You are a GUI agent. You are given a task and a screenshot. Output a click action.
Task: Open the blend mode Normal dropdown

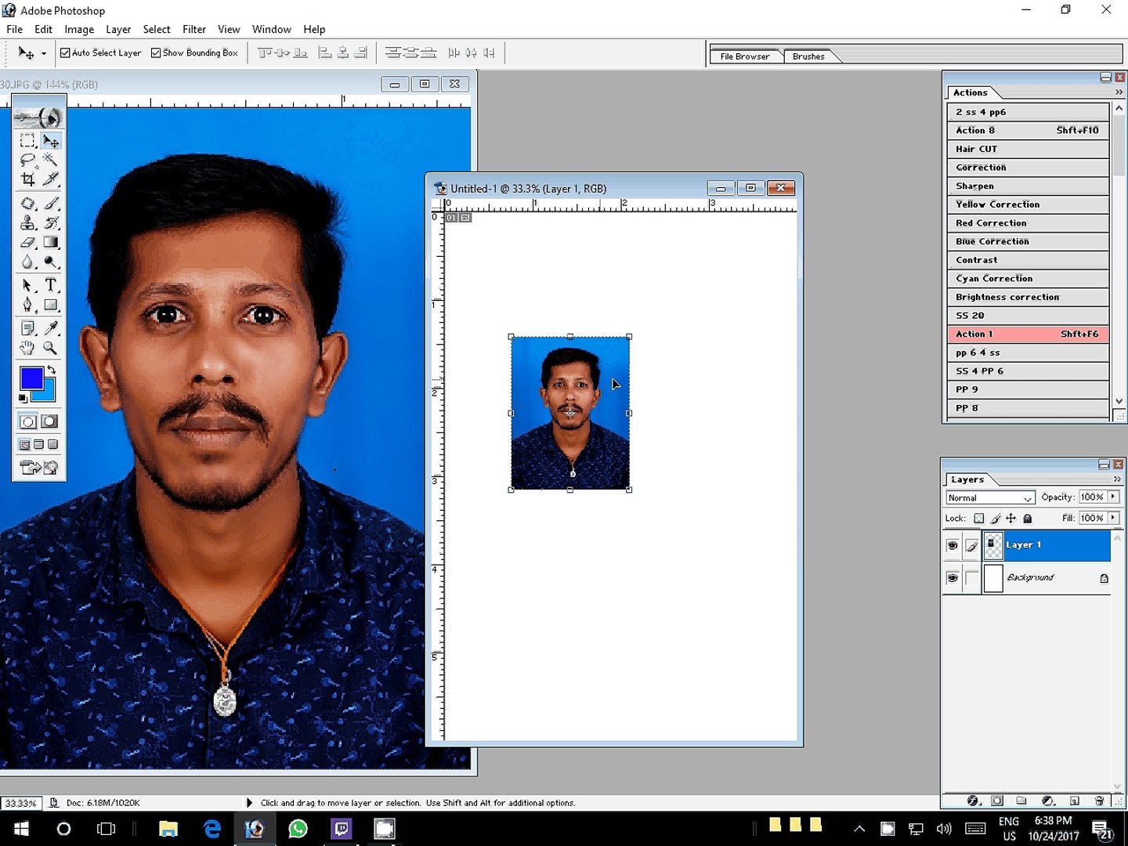point(991,498)
